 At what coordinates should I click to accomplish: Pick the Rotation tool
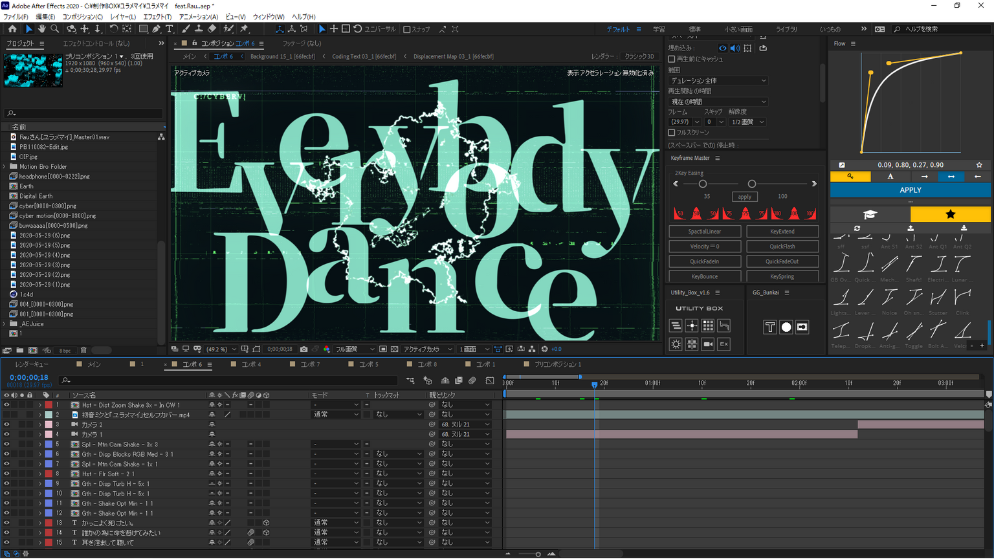113,29
